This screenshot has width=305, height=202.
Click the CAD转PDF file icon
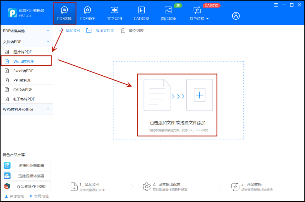[x=7, y=89]
